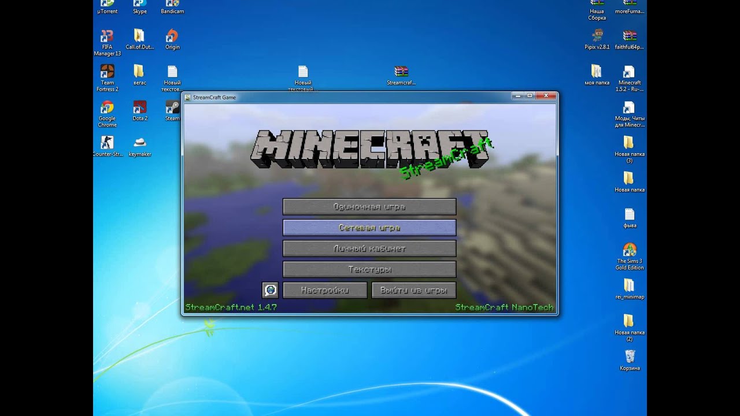Select the Steam desktop shortcut
This screenshot has width=740, height=416.
172,111
